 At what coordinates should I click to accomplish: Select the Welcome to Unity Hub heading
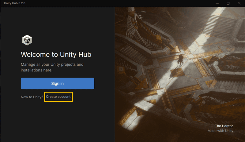(56, 55)
